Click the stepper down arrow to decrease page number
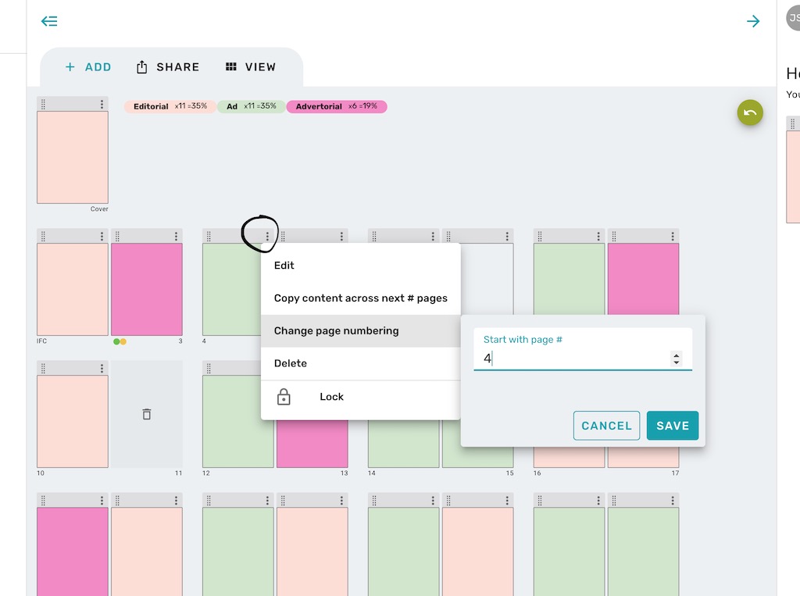This screenshot has width=800, height=596. point(677,362)
